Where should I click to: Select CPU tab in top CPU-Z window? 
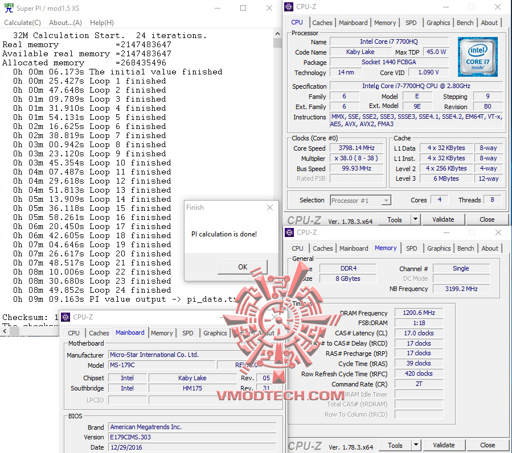pyautogui.click(x=297, y=23)
